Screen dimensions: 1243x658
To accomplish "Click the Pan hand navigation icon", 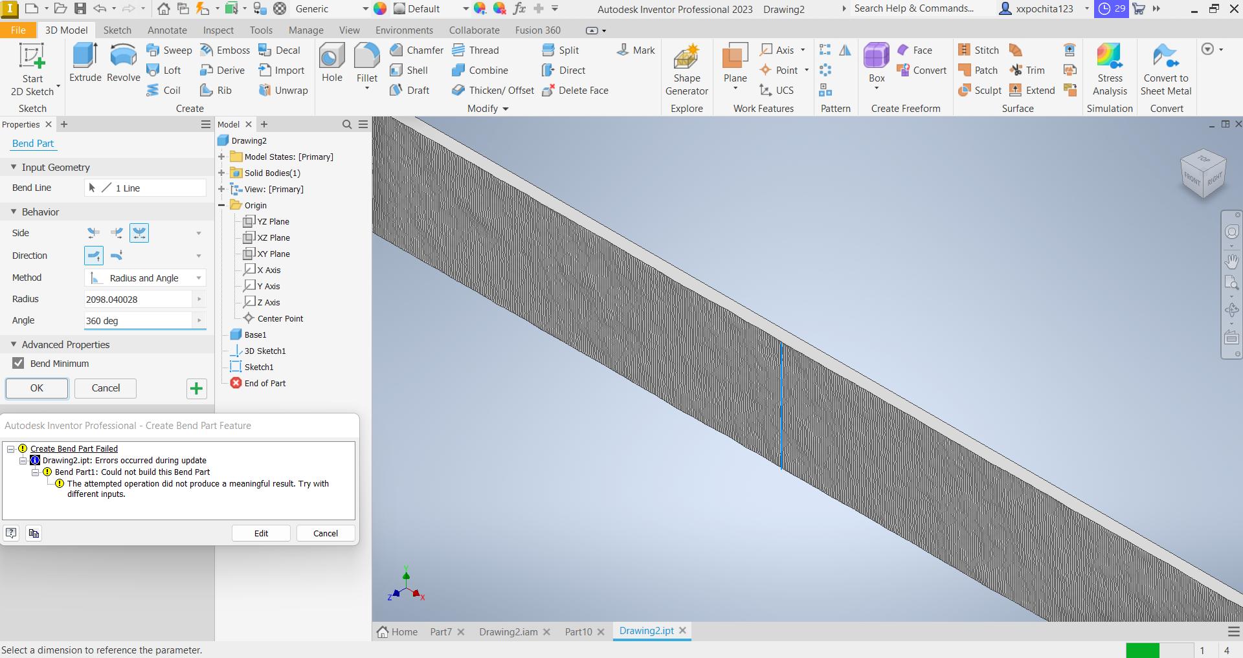I will [1231, 261].
